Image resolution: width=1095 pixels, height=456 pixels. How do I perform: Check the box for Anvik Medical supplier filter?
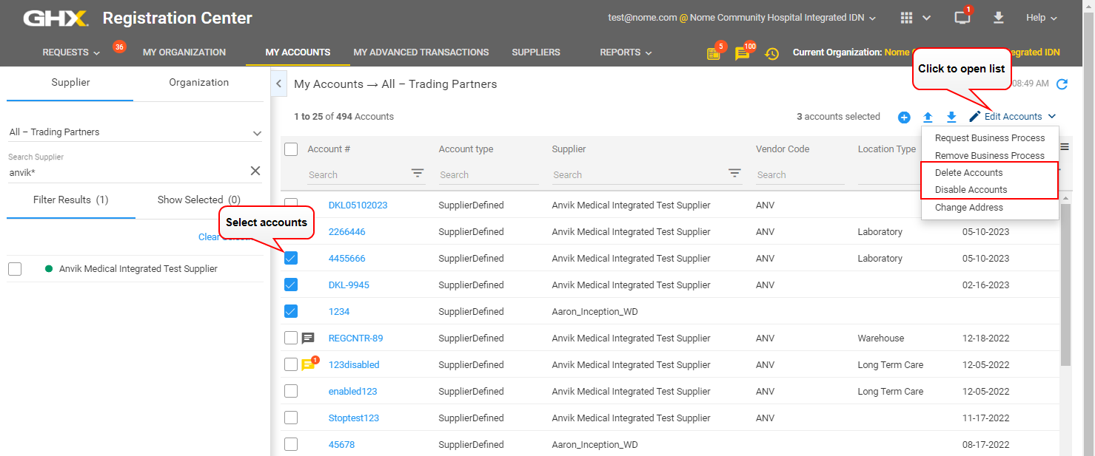click(15, 269)
